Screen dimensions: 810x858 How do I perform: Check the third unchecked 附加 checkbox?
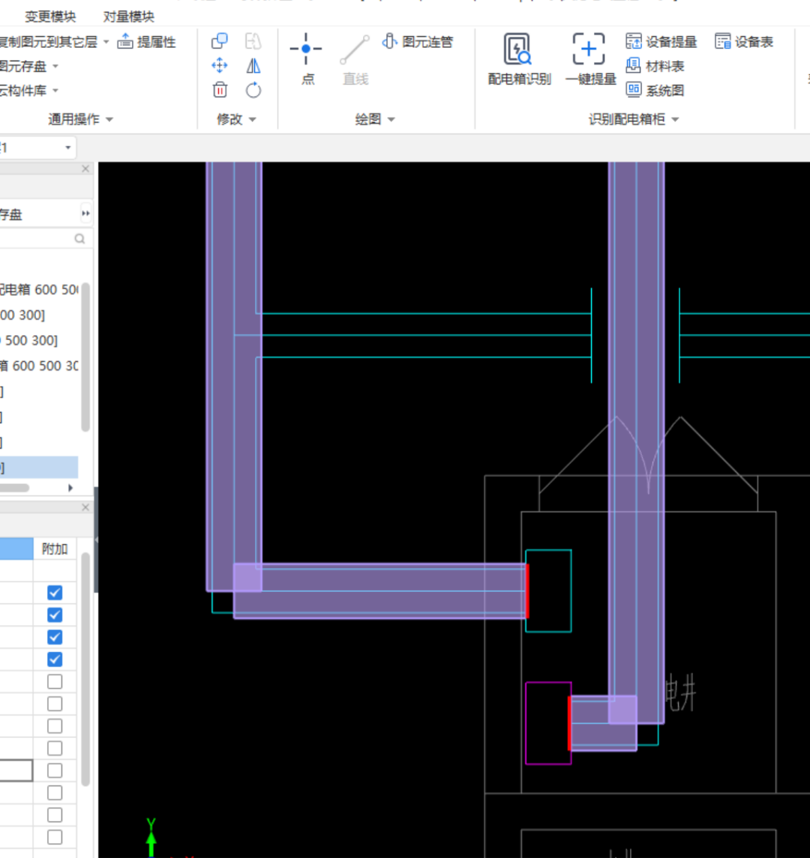click(x=55, y=726)
